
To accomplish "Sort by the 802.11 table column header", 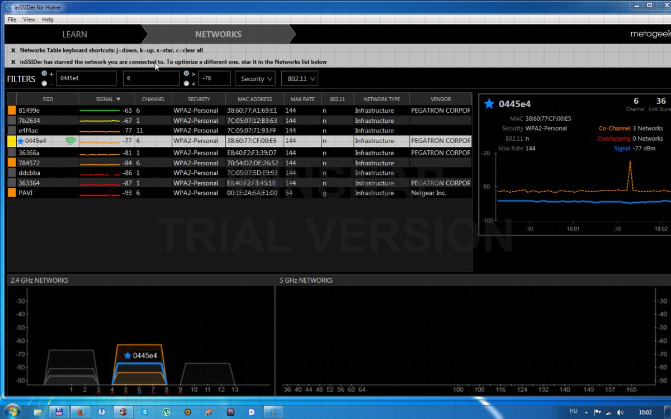I will click(337, 99).
